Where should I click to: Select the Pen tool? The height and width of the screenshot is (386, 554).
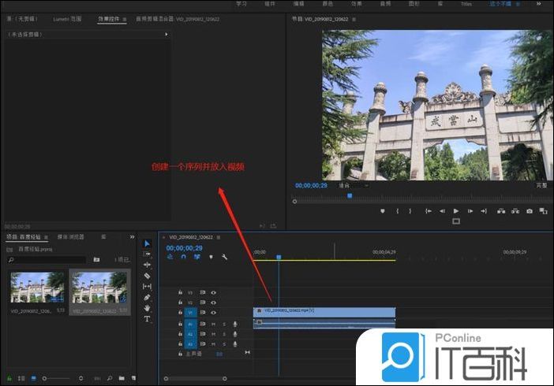pyautogui.click(x=147, y=298)
